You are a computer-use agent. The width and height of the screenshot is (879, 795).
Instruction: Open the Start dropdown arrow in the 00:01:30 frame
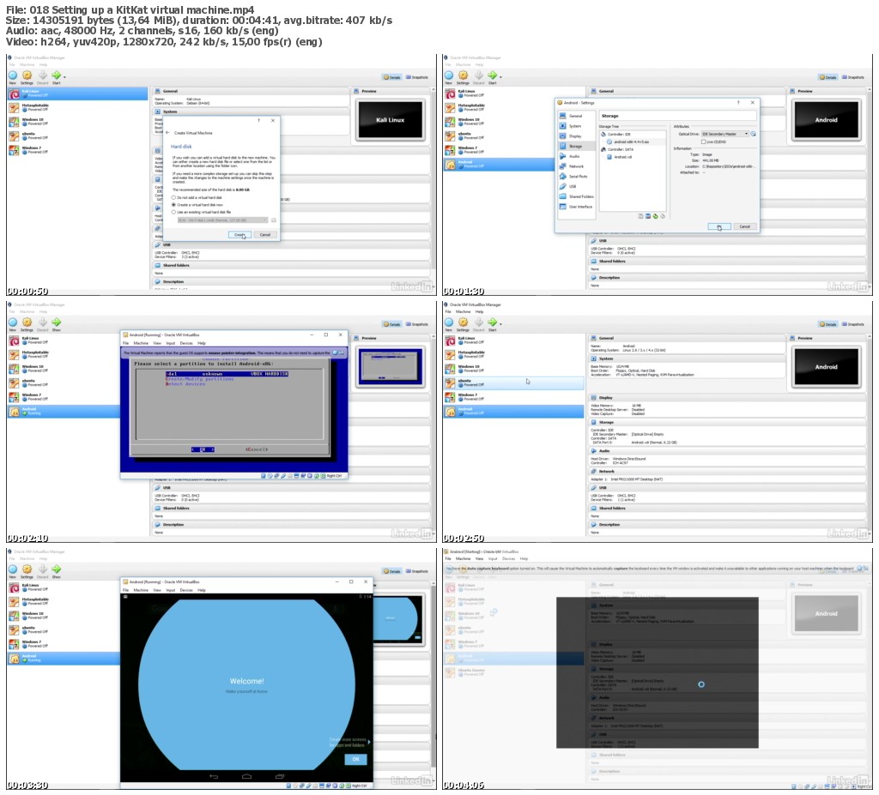click(x=500, y=76)
